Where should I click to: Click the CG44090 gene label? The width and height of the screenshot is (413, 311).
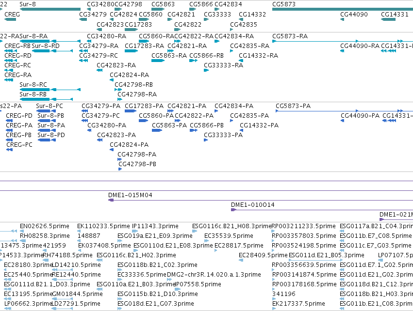354,15
